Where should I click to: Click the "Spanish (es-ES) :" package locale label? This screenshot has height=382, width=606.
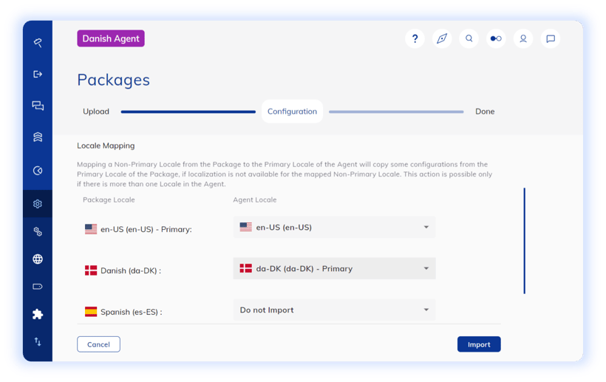(132, 312)
